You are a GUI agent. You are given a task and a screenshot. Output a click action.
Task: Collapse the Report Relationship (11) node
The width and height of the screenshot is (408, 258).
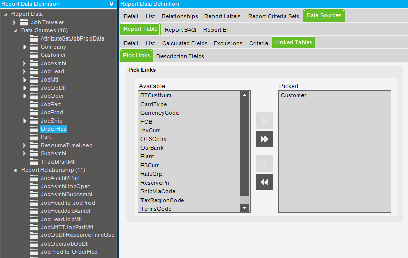(15, 170)
